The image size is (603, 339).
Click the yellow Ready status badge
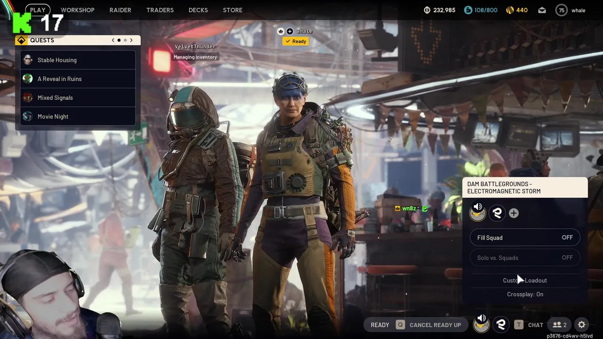tap(295, 41)
